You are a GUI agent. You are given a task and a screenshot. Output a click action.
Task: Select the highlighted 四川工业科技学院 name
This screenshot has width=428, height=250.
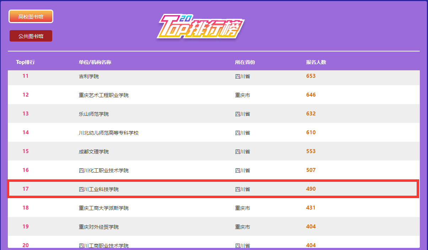tap(99, 189)
